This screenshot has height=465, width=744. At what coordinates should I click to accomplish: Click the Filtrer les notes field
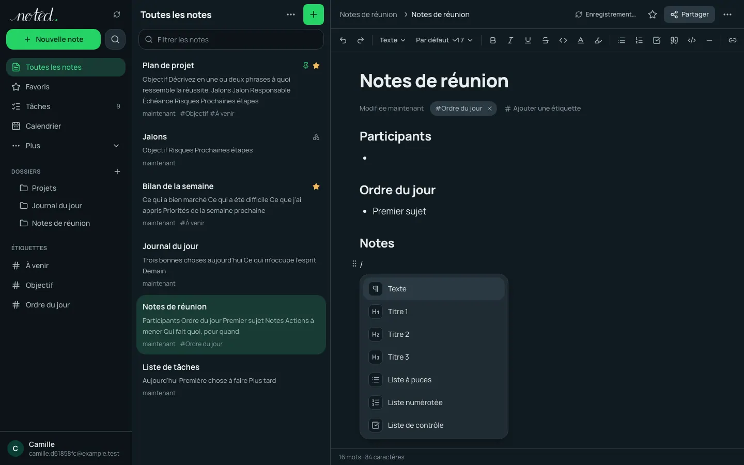(231, 39)
